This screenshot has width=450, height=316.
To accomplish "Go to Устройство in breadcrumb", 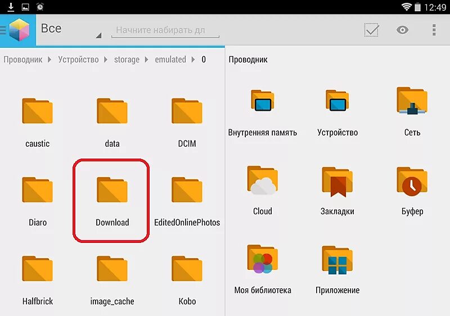I will 78,60.
